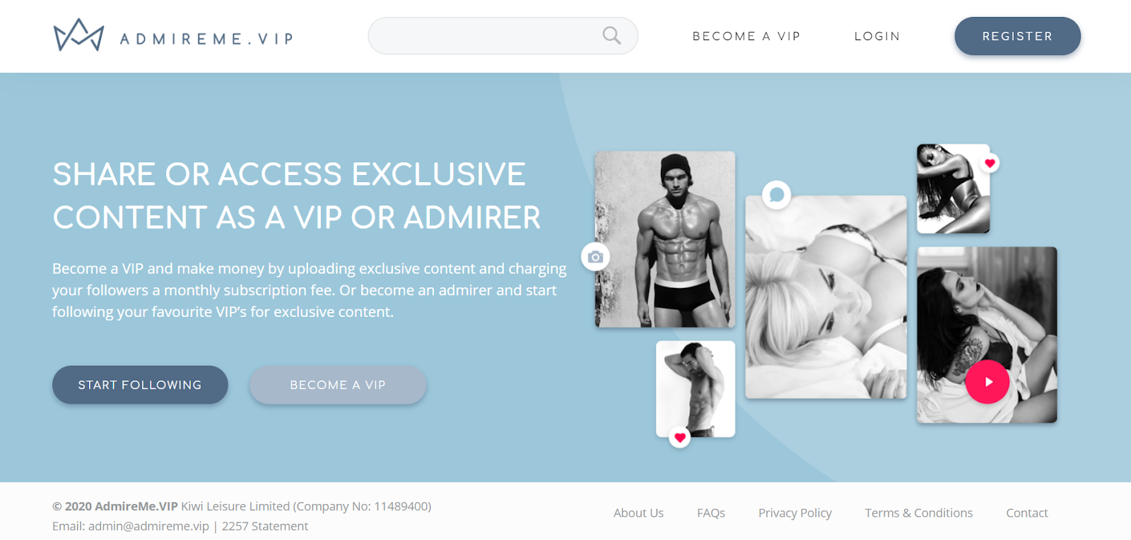
Task: Open Become a VIP in top navigation
Action: (746, 36)
